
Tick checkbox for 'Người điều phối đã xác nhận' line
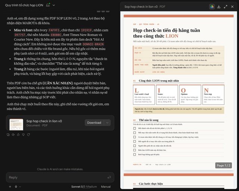pos(134,146)
